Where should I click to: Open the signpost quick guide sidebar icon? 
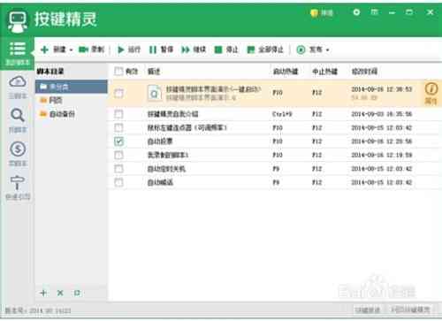(x=18, y=183)
